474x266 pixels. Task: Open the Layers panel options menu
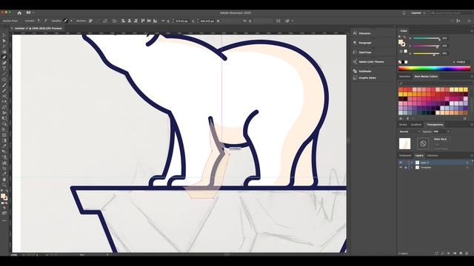click(x=471, y=155)
